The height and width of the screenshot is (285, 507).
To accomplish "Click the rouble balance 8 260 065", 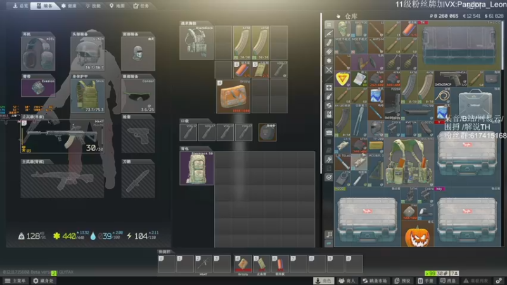I will pyautogui.click(x=444, y=16).
